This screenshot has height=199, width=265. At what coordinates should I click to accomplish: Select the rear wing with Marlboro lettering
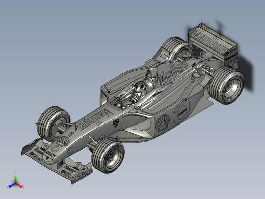click(214, 45)
